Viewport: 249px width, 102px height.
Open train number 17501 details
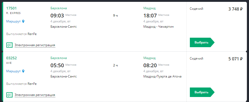coord(11,8)
